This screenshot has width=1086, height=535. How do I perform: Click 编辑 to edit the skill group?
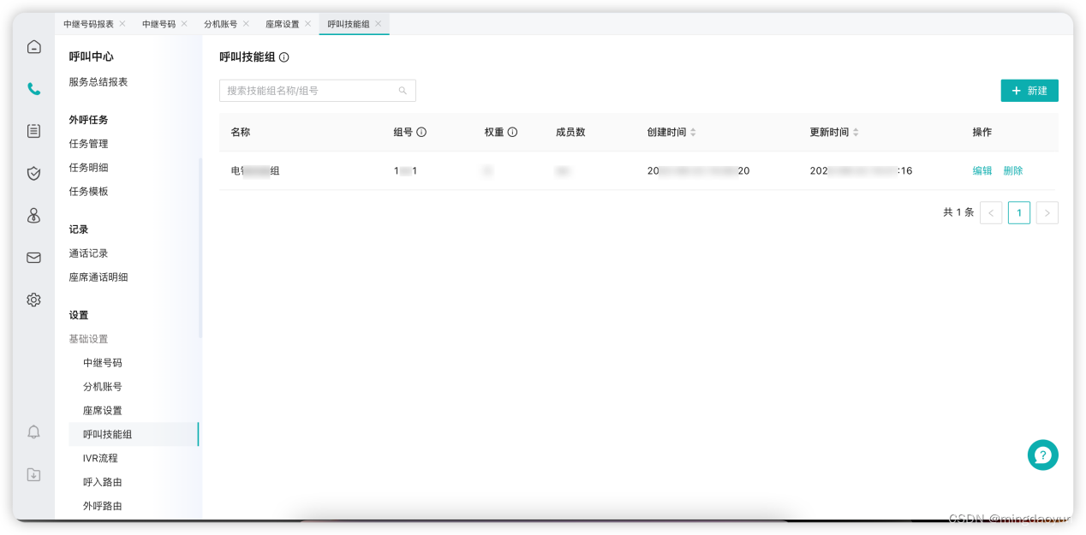[x=982, y=170]
